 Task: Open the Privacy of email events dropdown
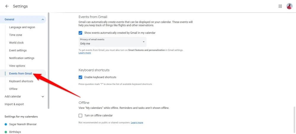click(112, 42)
